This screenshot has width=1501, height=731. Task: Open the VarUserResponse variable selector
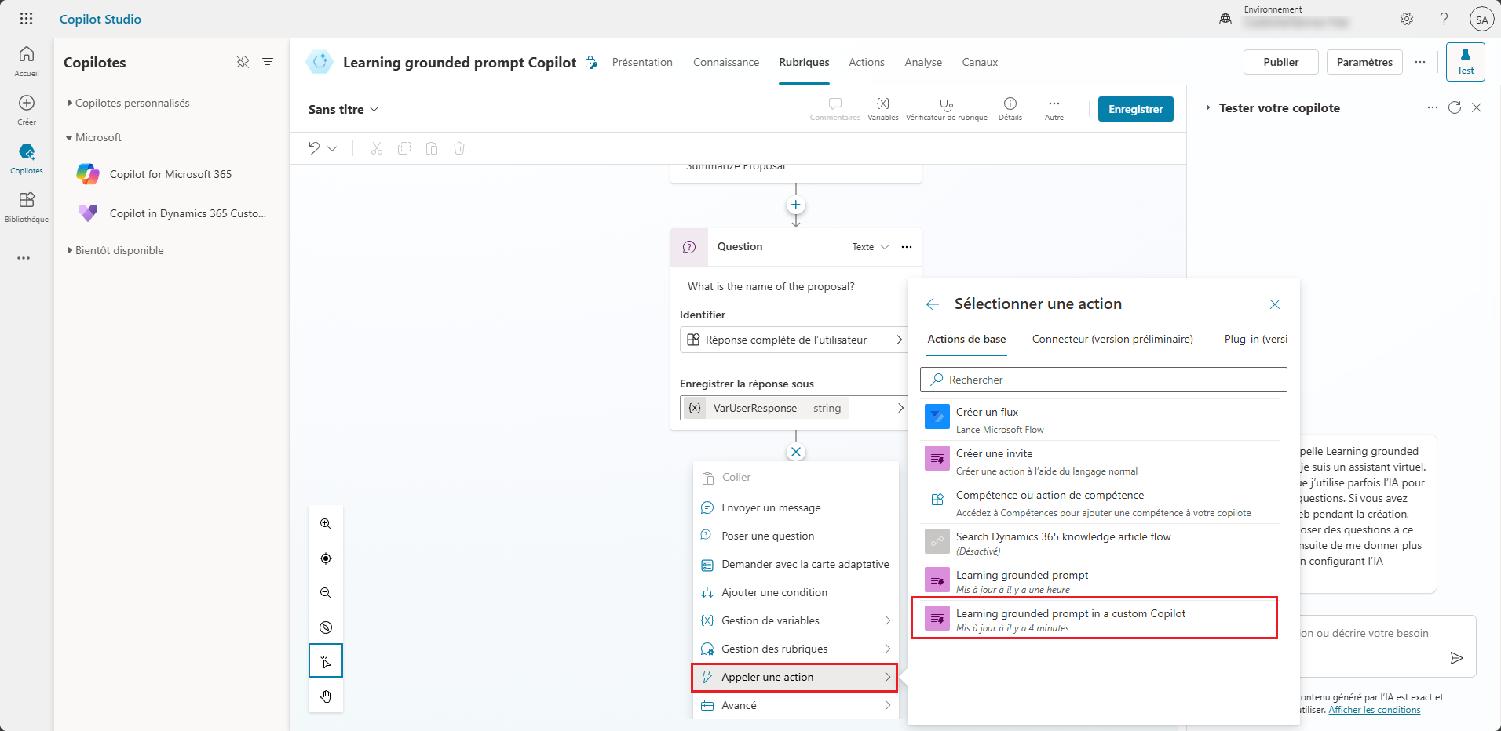(794, 408)
